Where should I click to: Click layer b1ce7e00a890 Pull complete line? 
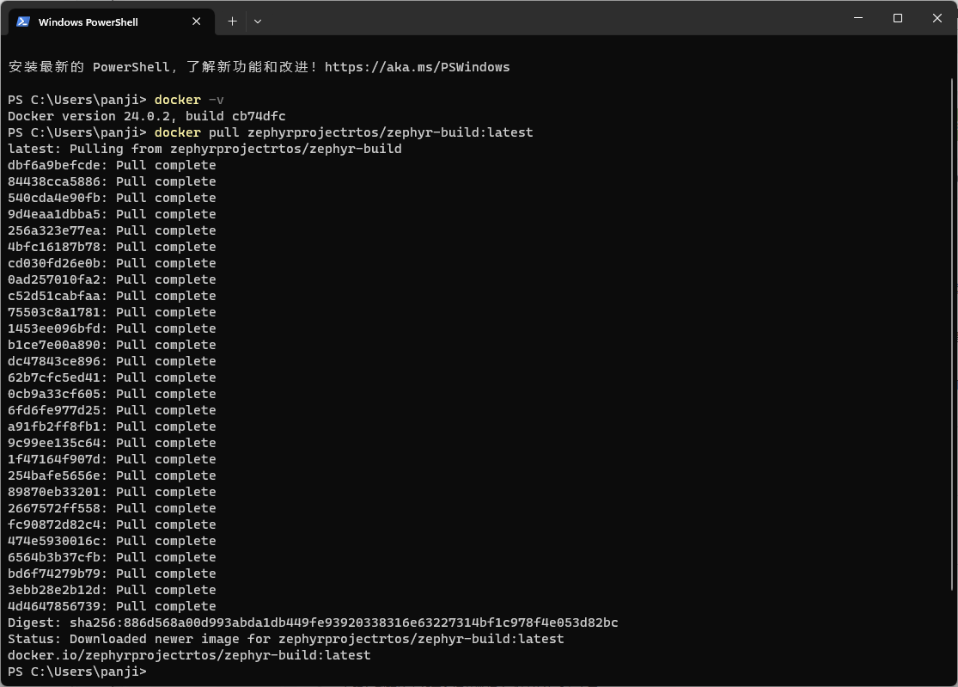pyautogui.click(x=112, y=346)
